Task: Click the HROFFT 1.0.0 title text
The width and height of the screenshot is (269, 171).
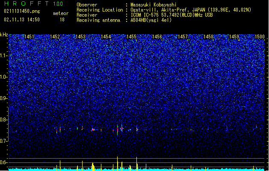Action: [34, 3]
